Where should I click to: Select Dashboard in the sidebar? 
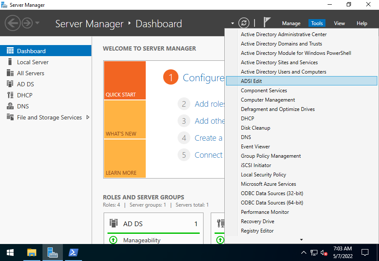(46, 51)
